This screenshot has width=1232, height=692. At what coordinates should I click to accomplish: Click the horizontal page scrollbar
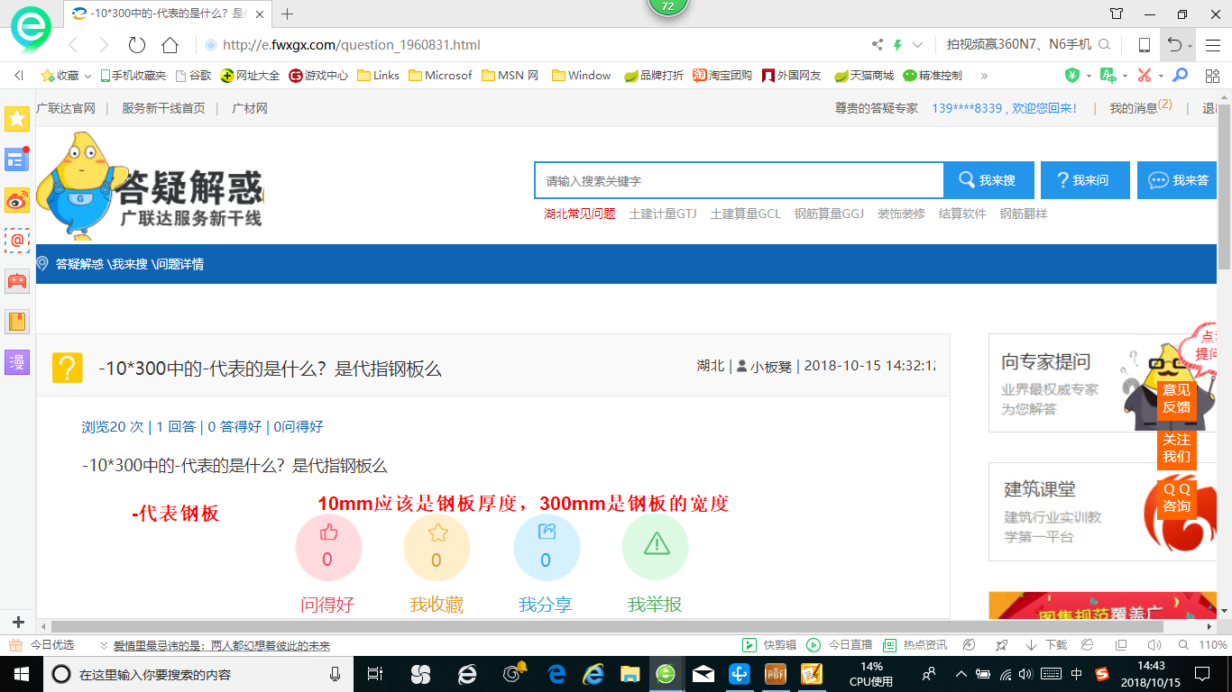(607, 626)
